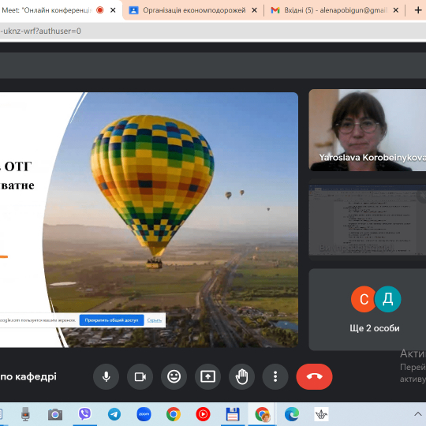Click the present screen button
Viewport: 426px width, 426px height.
pyautogui.click(x=207, y=376)
